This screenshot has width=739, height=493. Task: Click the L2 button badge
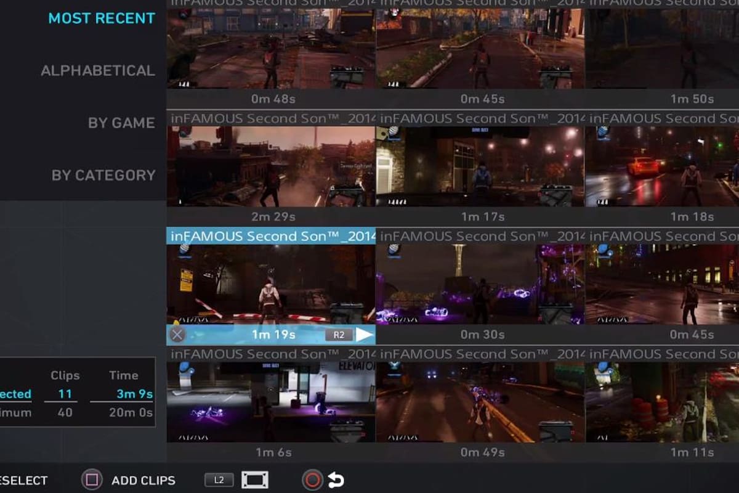[x=219, y=480]
